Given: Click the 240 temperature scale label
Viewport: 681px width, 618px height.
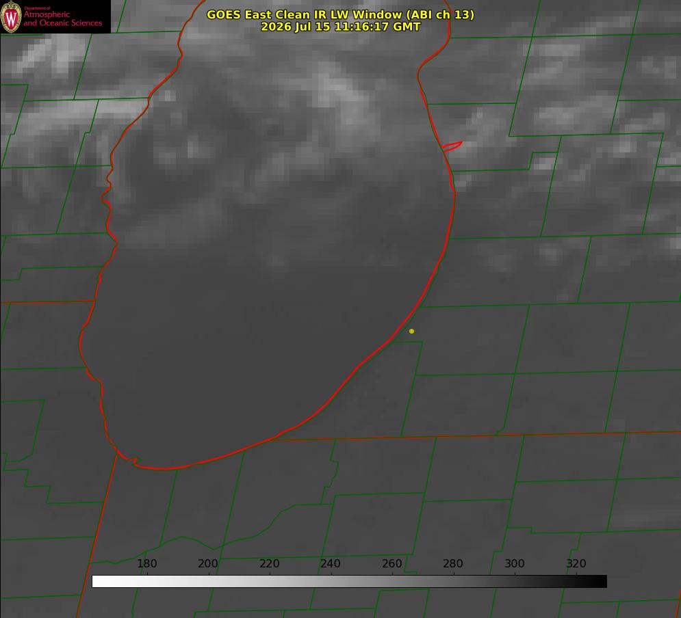Looking at the screenshot, I should pos(331,563).
